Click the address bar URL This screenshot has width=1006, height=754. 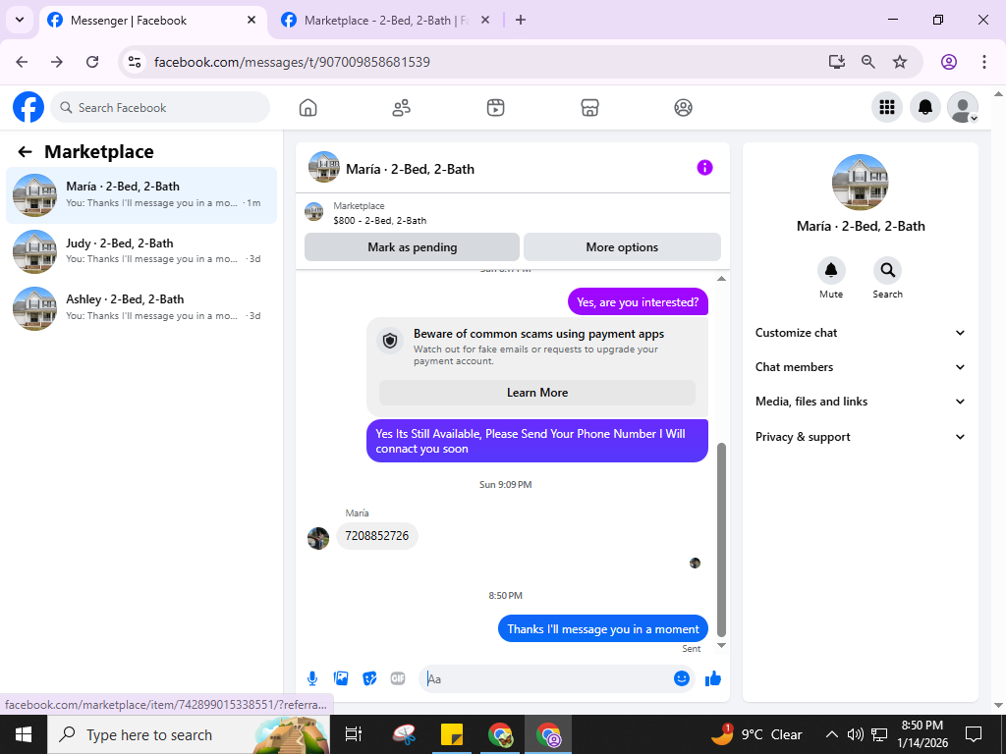click(x=292, y=62)
